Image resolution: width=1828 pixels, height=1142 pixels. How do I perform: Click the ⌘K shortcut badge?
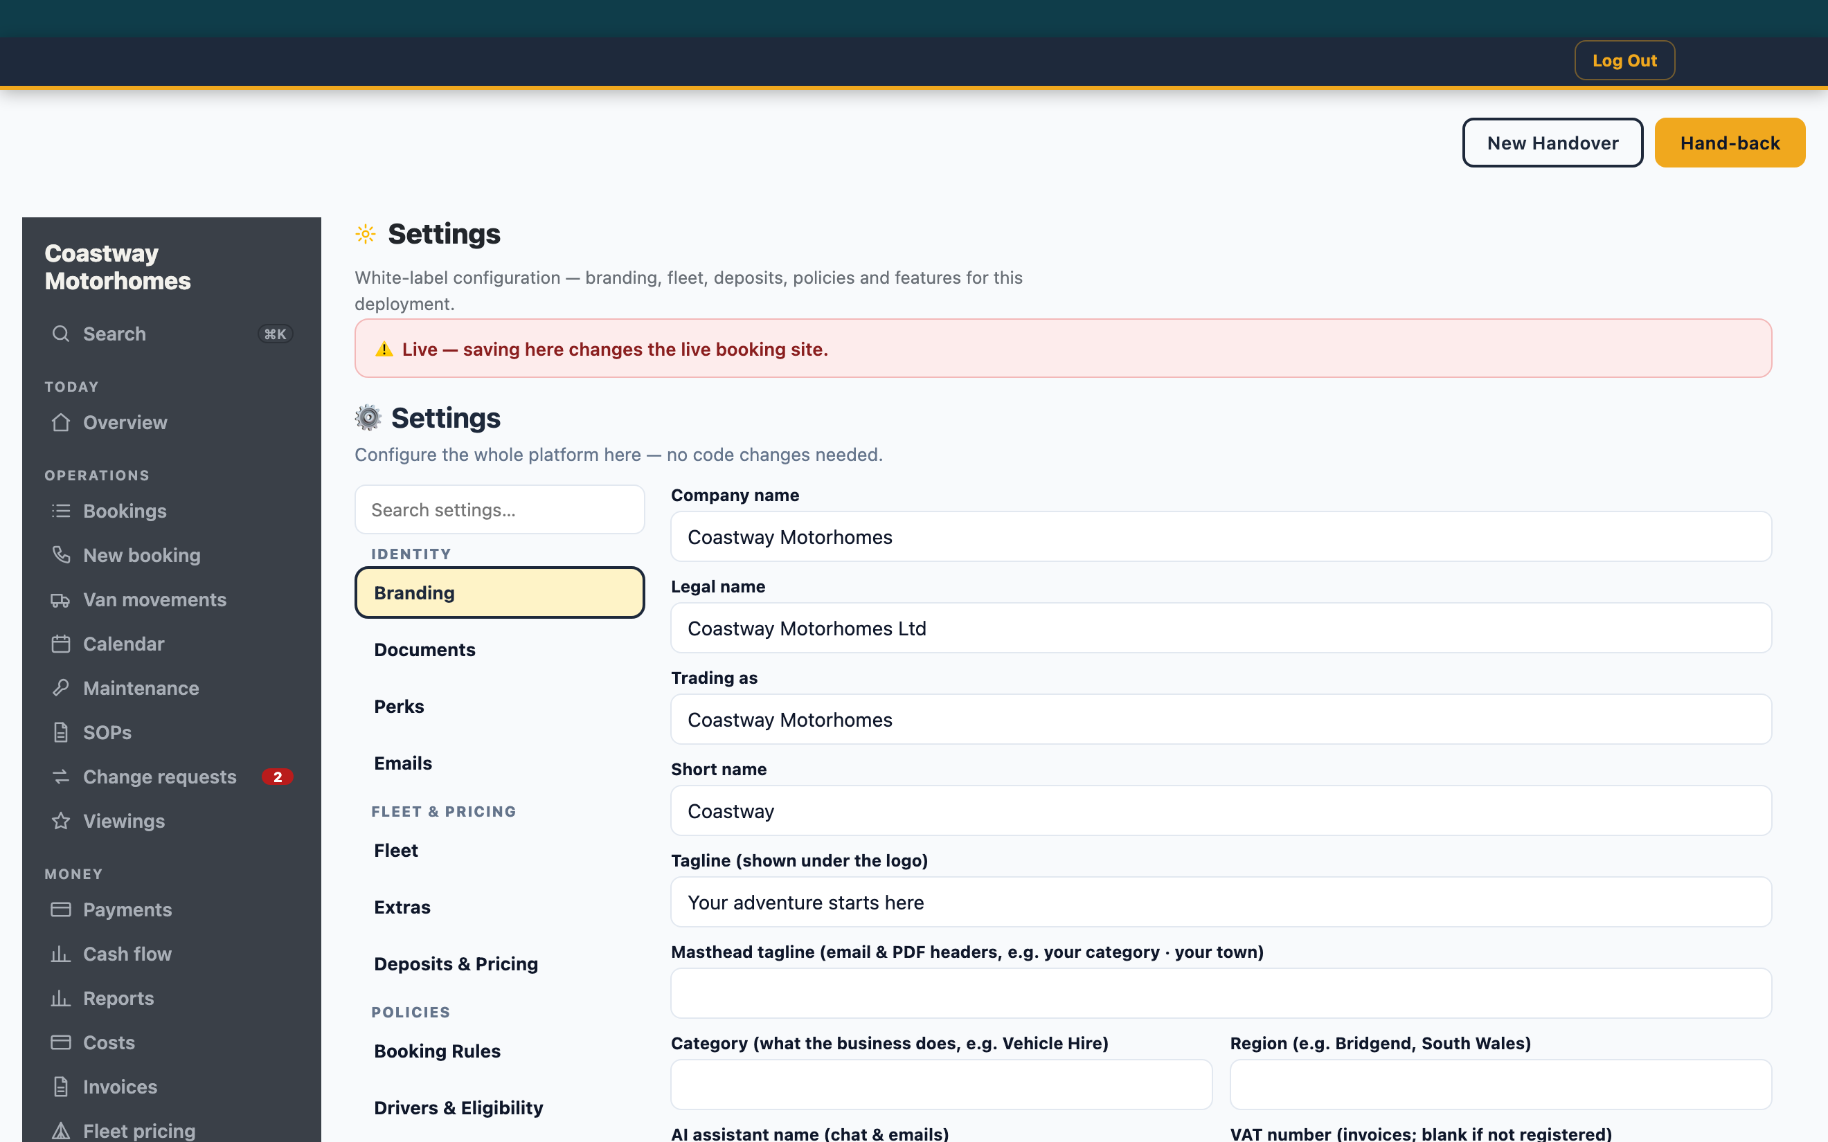click(x=275, y=334)
